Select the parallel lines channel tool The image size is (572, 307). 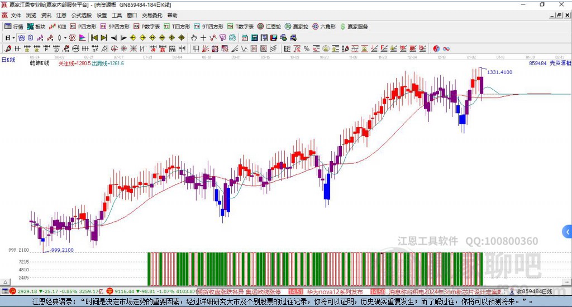pyautogui.click(x=274, y=48)
